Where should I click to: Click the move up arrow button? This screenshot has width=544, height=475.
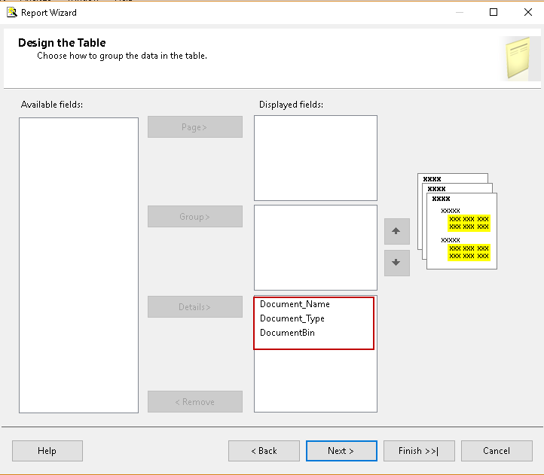tap(396, 232)
